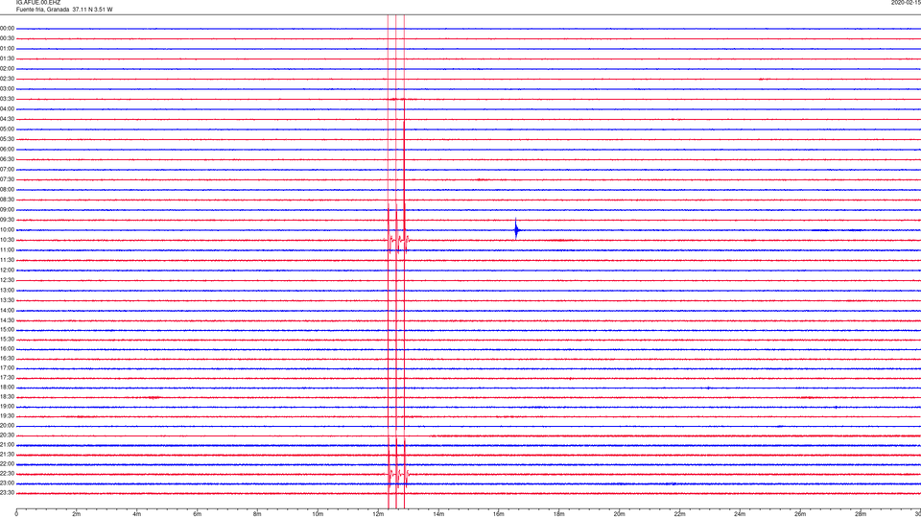
Task: Select the 16:30 time label
Action: coord(7,358)
